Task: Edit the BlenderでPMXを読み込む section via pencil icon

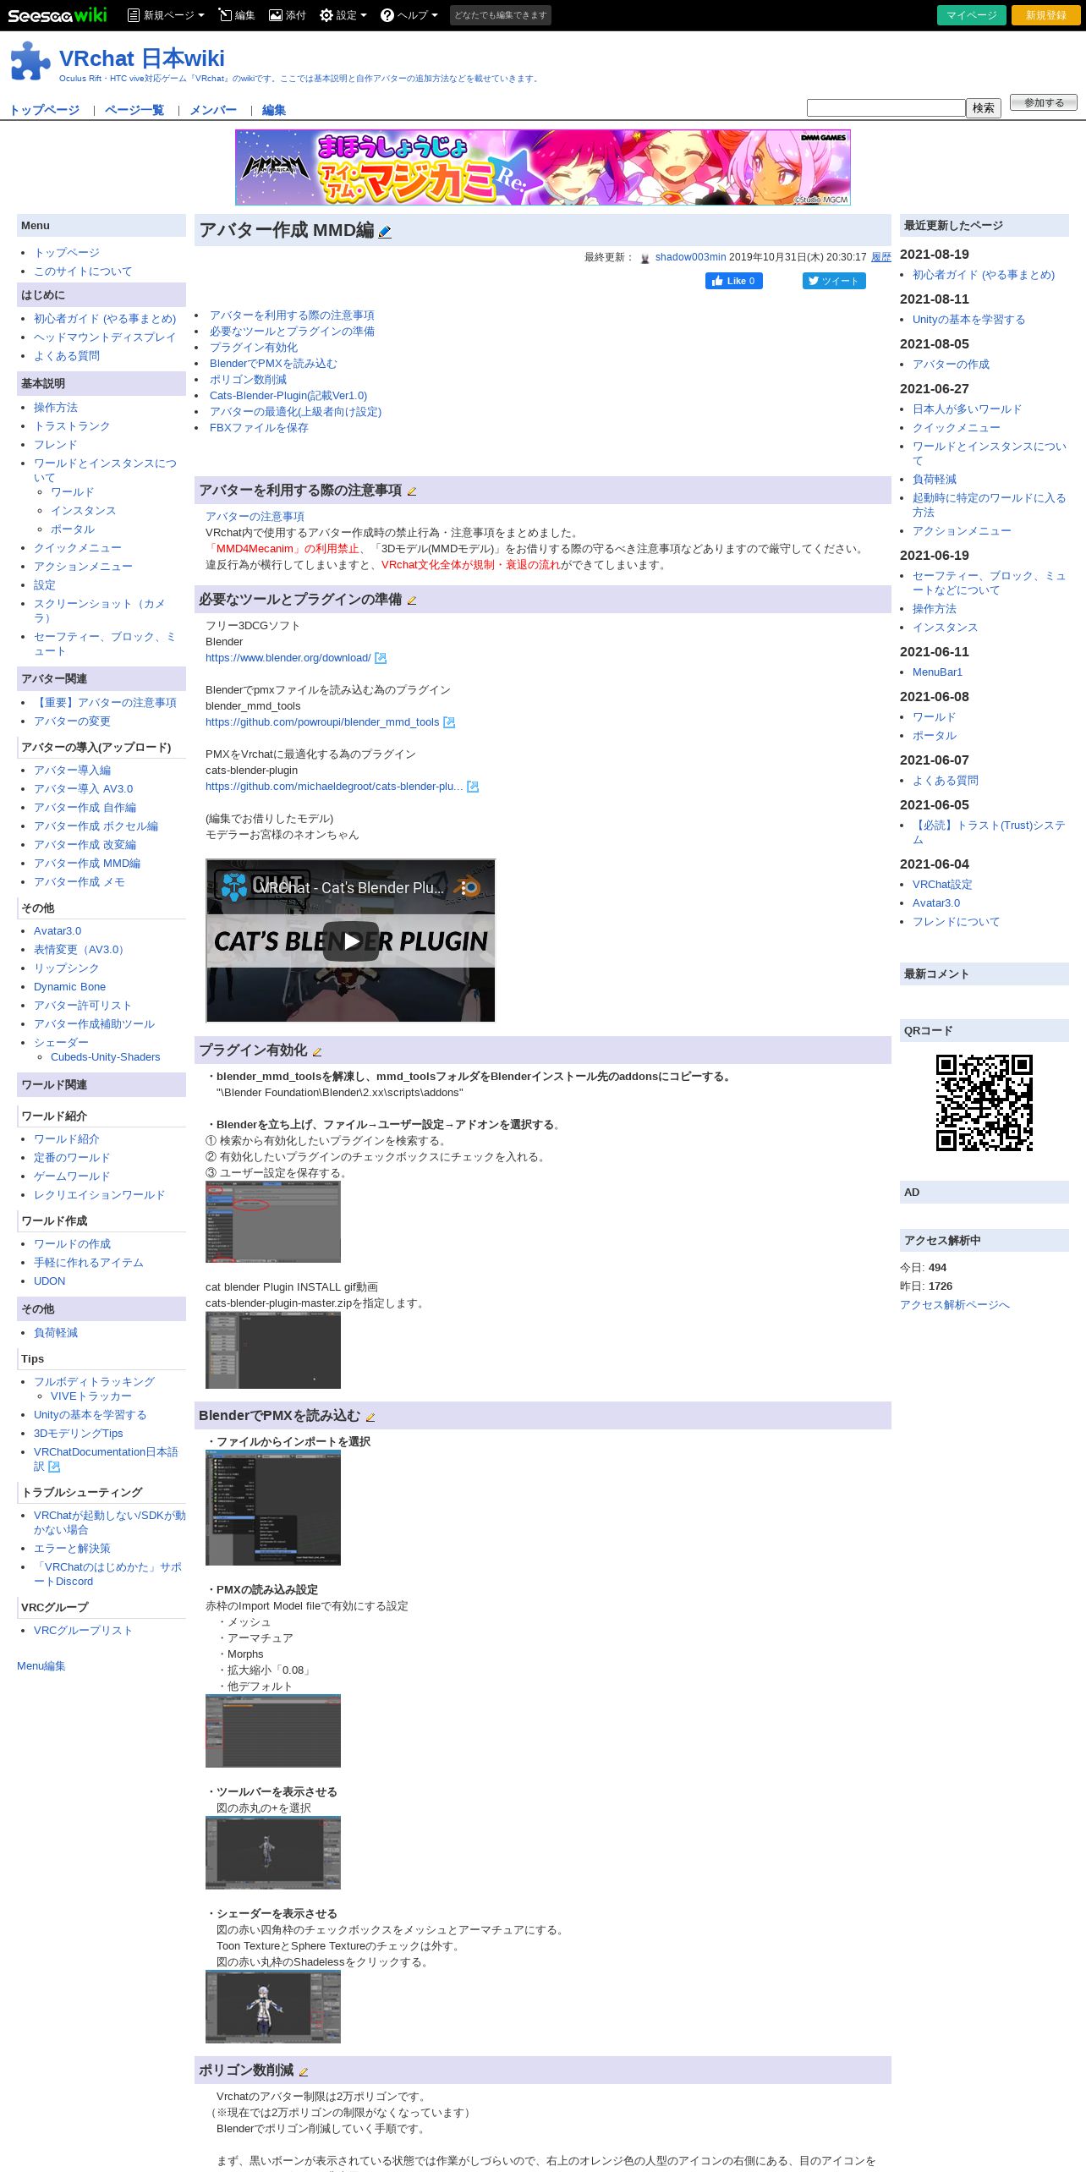Action: (370, 1417)
